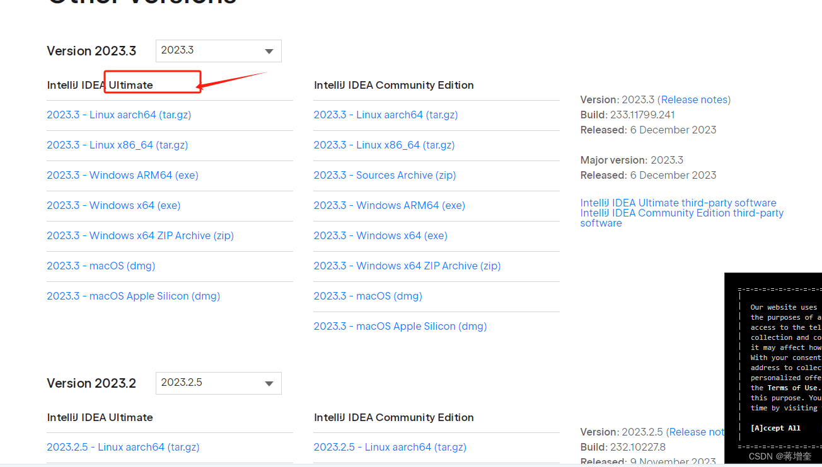Viewport: 822px width, 467px height.
Task: Open the 2023.2.5 Release notes link
Action: pos(697,432)
